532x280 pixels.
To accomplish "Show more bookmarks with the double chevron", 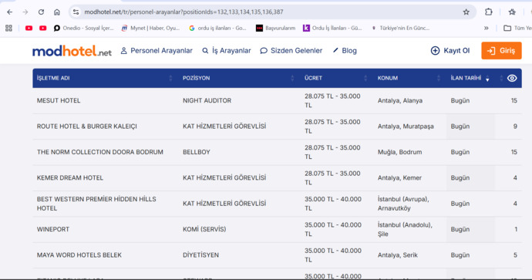I will coord(487,29).
